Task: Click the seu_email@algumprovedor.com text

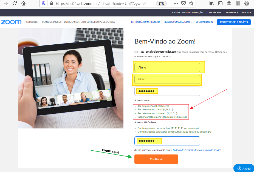Action: (158, 52)
